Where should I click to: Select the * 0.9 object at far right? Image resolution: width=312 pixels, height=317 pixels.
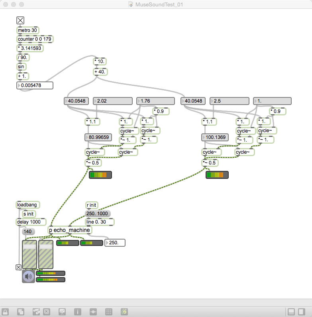[277, 111]
